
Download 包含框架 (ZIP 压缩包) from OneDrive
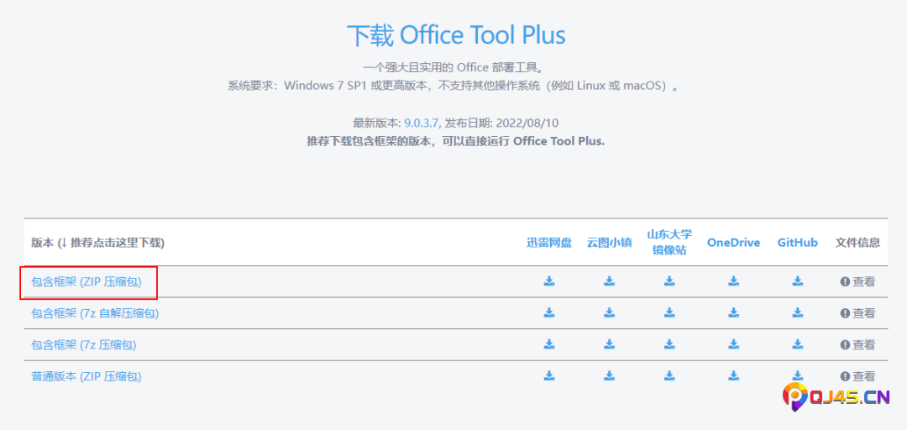click(x=733, y=281)
